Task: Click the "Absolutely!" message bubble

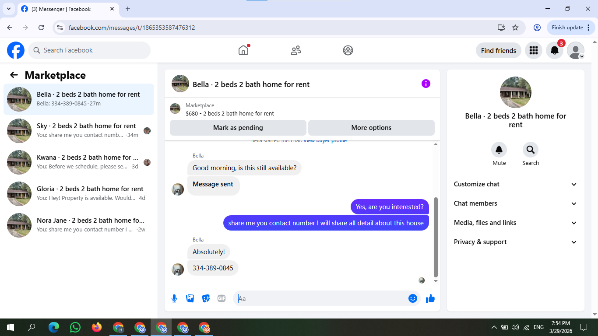Action: [x=209, y=252]
